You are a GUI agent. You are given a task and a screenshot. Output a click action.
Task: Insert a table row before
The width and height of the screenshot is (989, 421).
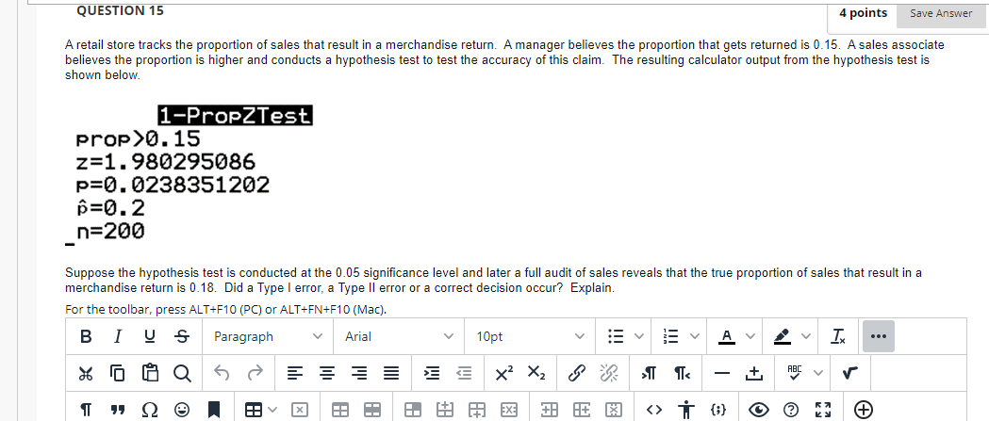click(x=445, y=411)
